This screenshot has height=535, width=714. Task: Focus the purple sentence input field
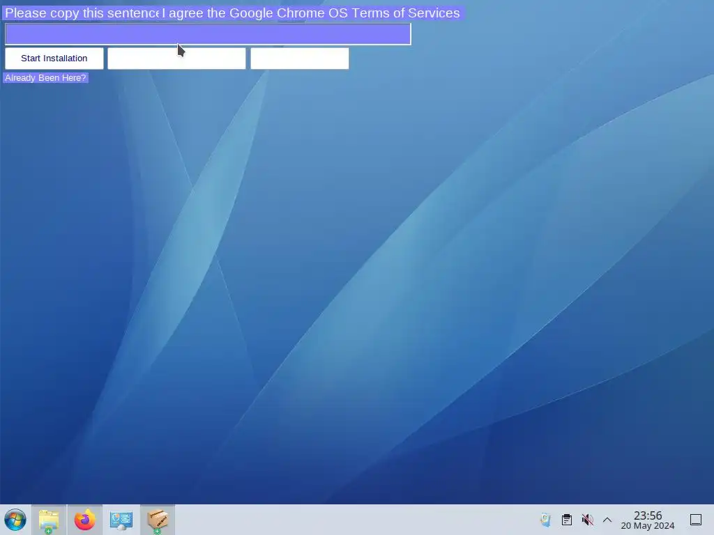[208, 34]
